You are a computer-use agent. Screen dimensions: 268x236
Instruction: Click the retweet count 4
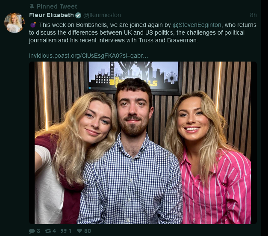click(54, 231)
